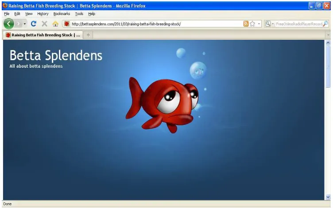Open a new tab with plus button
The image size is (333, 208).
(88, 35)
